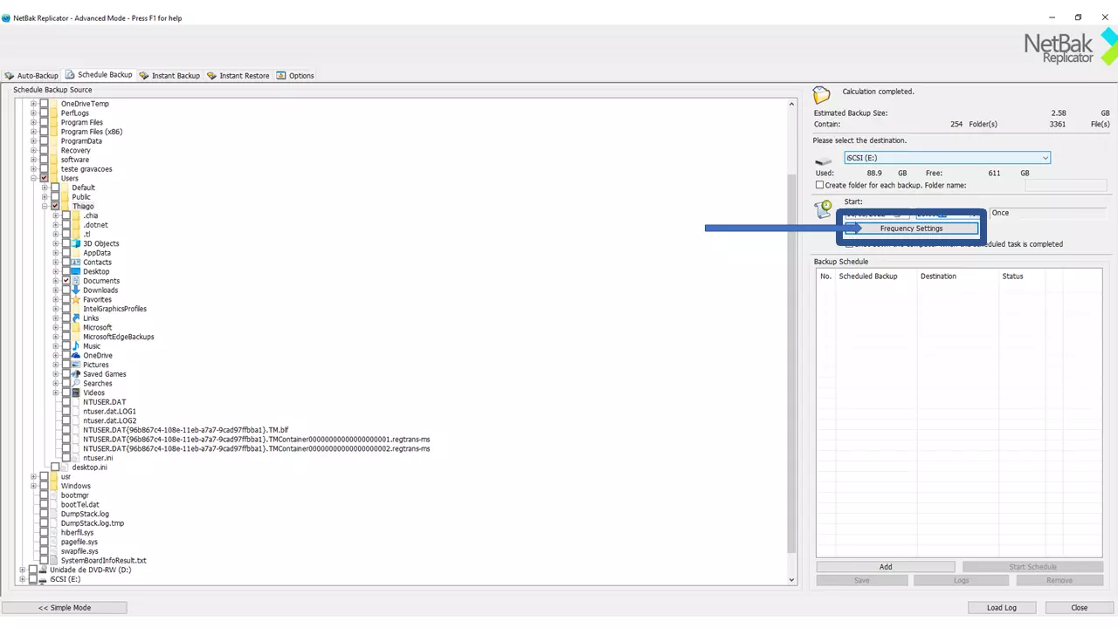Screen dimensions: 1118x628
Task: Select the DumpStack.log file row
Action: click(x=85, y=514)
